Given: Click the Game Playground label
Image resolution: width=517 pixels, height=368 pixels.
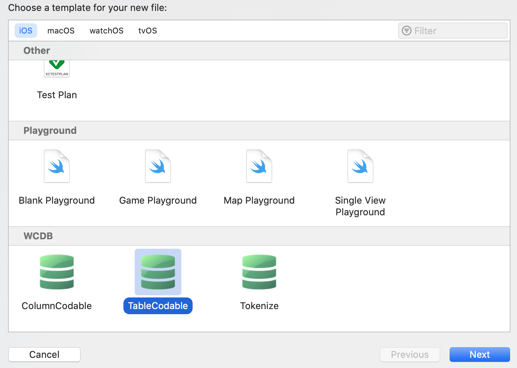Looking at the screenshot, I should (x=158, y=200).
